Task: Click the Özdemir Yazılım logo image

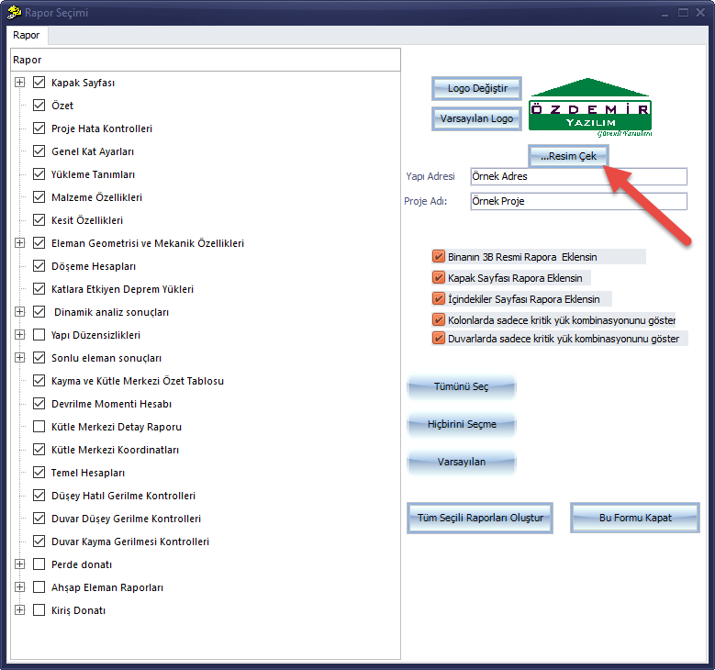Action: (590, 107)
